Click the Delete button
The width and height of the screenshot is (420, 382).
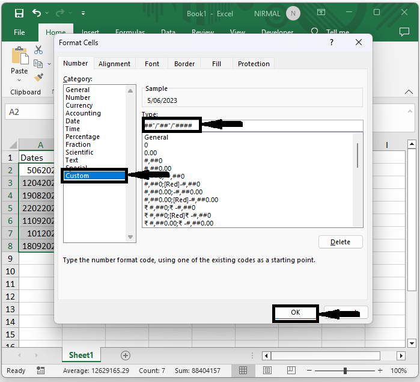340,242
